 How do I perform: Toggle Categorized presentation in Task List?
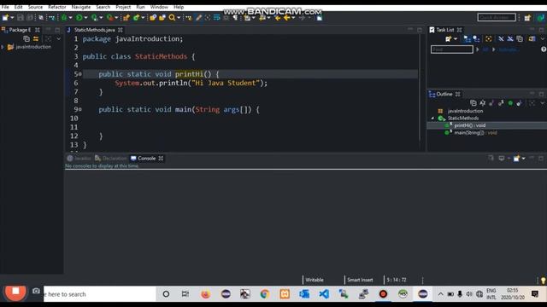(468, 39)
